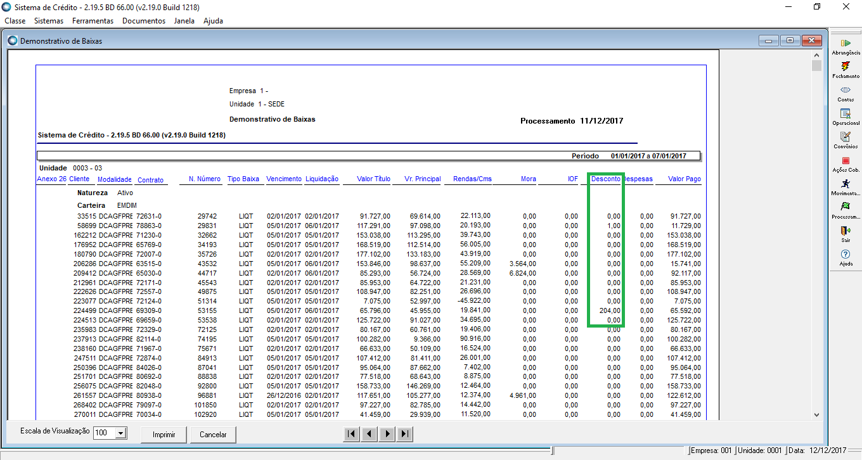862x460 pixels.
Task: Click N. Número value 29831
Action: (x=207, y=226)
